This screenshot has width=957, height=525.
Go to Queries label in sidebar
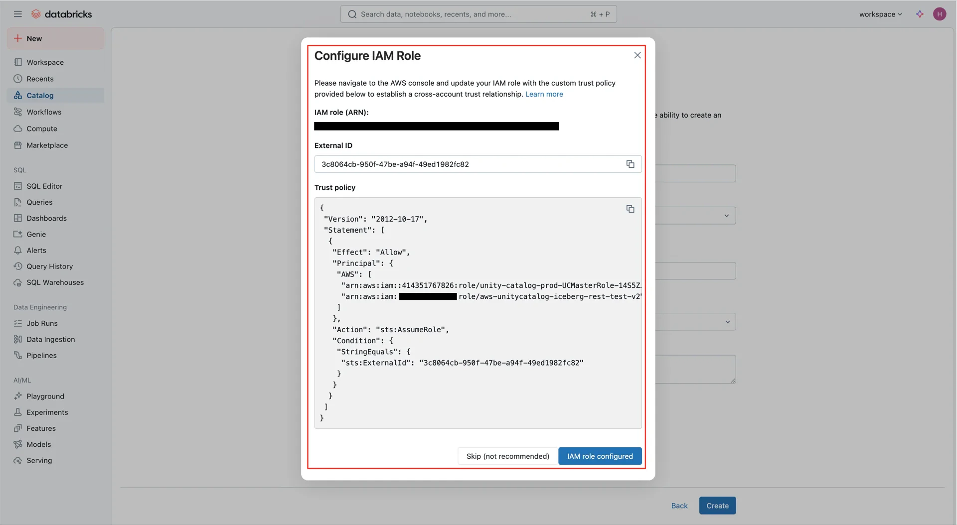(39, 202)
